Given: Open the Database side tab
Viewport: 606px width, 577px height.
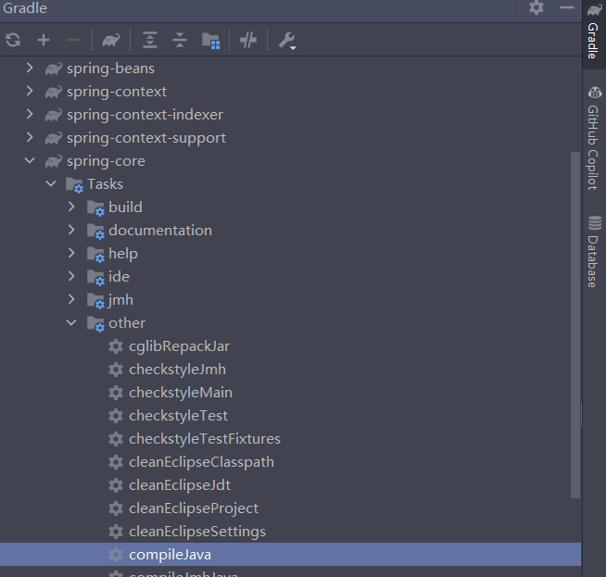Looking at the screenshot, I should [x=594, y=252].
